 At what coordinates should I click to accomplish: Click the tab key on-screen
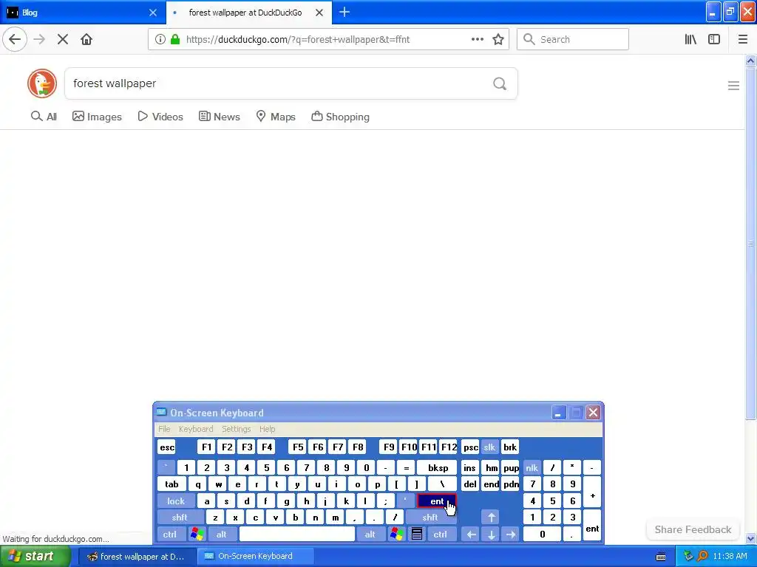tap(172, 484)
